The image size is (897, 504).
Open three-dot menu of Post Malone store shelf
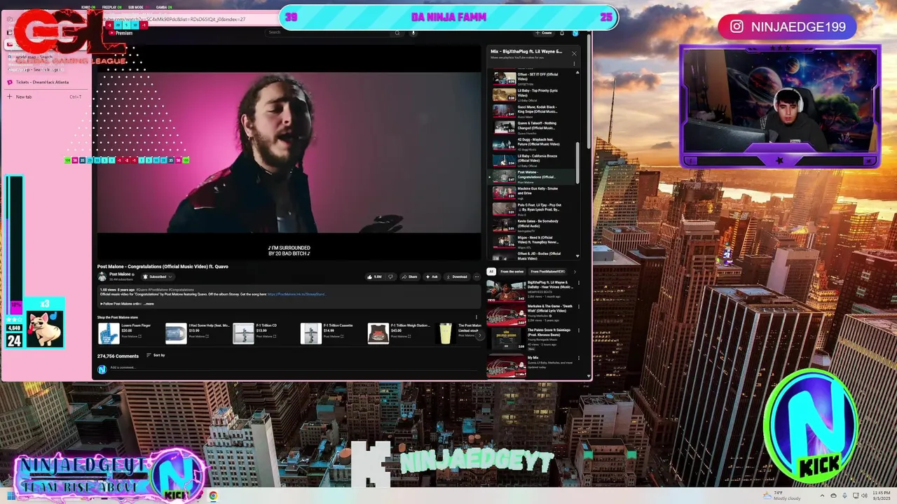477,318
